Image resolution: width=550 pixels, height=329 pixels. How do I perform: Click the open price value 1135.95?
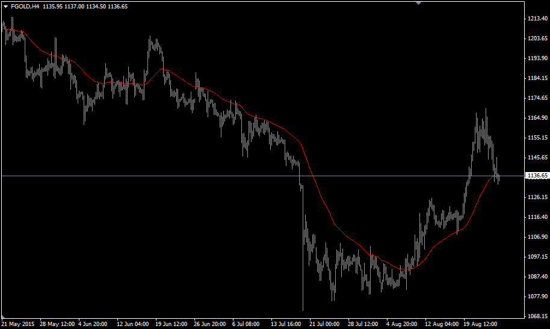52,7
